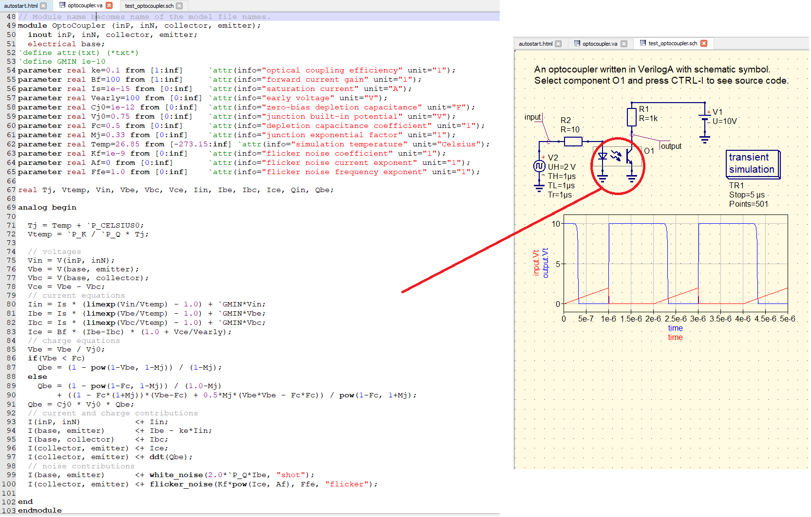The height and width of the screenshot is (517, 811).
Task: Select resistor R1 in the schematic
Action: coord(631,117)
